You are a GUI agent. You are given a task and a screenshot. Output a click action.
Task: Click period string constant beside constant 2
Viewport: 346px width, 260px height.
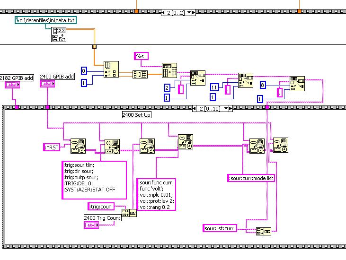point(181,89)
